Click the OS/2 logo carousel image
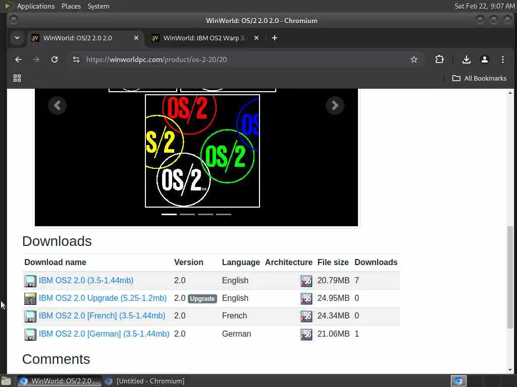 coord(202,151)
